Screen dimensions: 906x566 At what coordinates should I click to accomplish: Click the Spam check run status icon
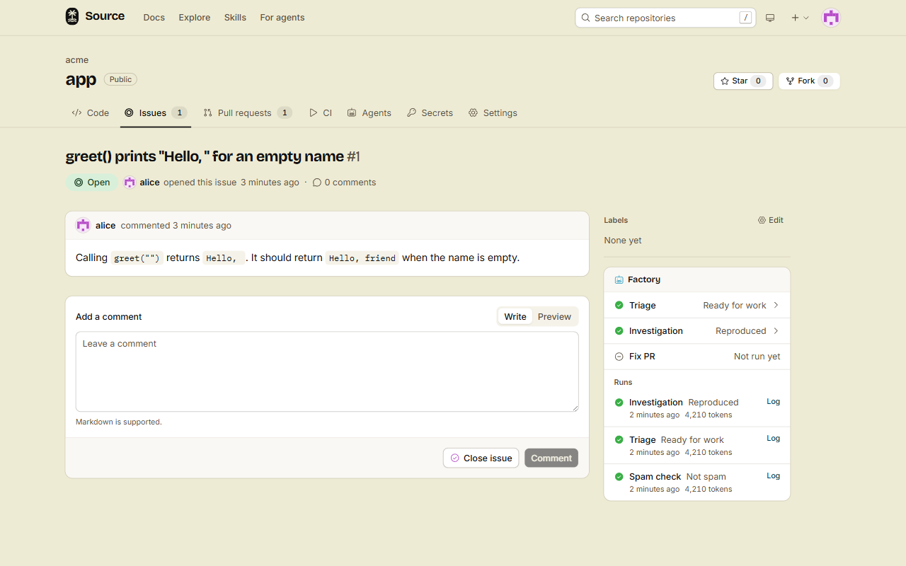[619, 477]
